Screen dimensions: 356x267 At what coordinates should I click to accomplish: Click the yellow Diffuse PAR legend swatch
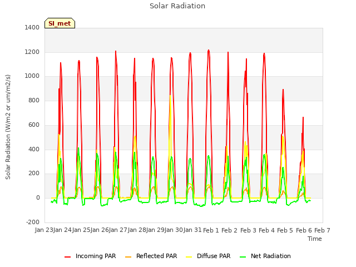coord(189,257)
